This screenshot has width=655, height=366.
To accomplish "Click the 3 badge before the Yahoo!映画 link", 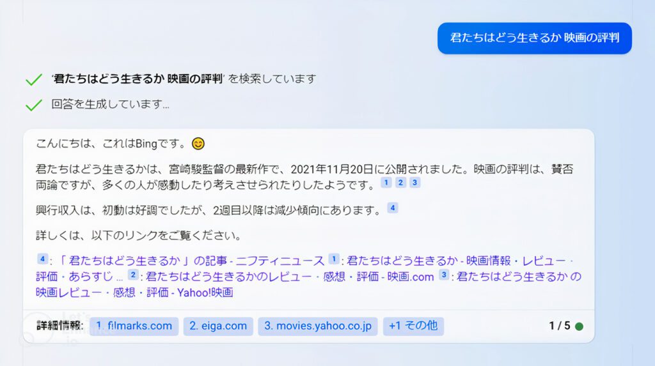I will pos(444,275).
